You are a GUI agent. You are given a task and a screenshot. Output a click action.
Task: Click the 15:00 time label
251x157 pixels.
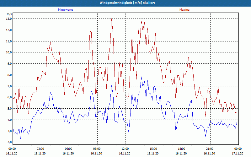pos(153,149)
